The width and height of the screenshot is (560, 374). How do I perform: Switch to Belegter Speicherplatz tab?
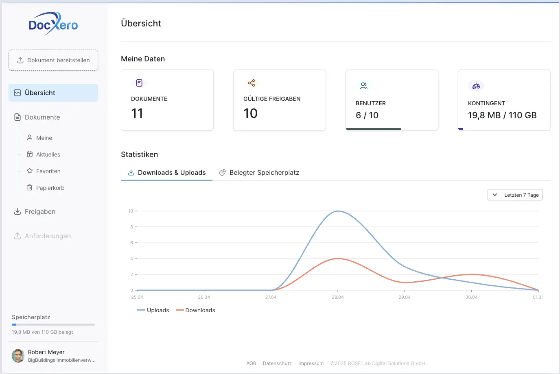pyautogui.click(x=259, y=173)
